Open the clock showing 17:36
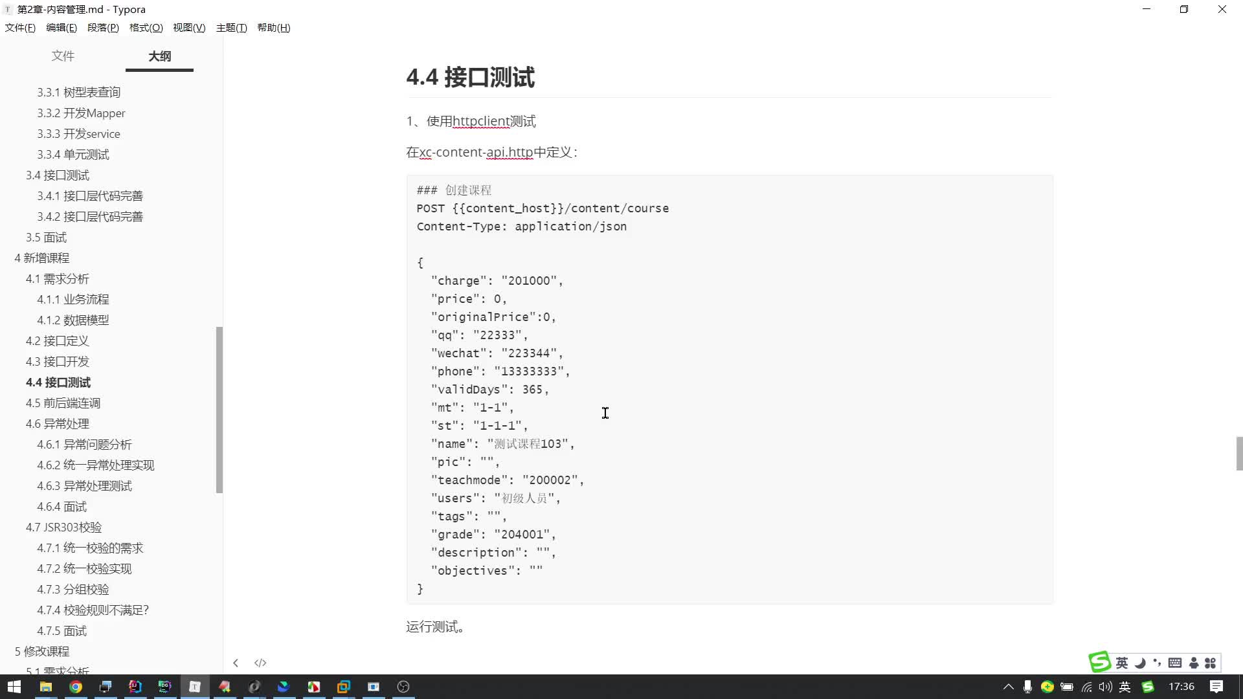The height and width of the screenshot is (699, 1243). tap(1181, 686)
